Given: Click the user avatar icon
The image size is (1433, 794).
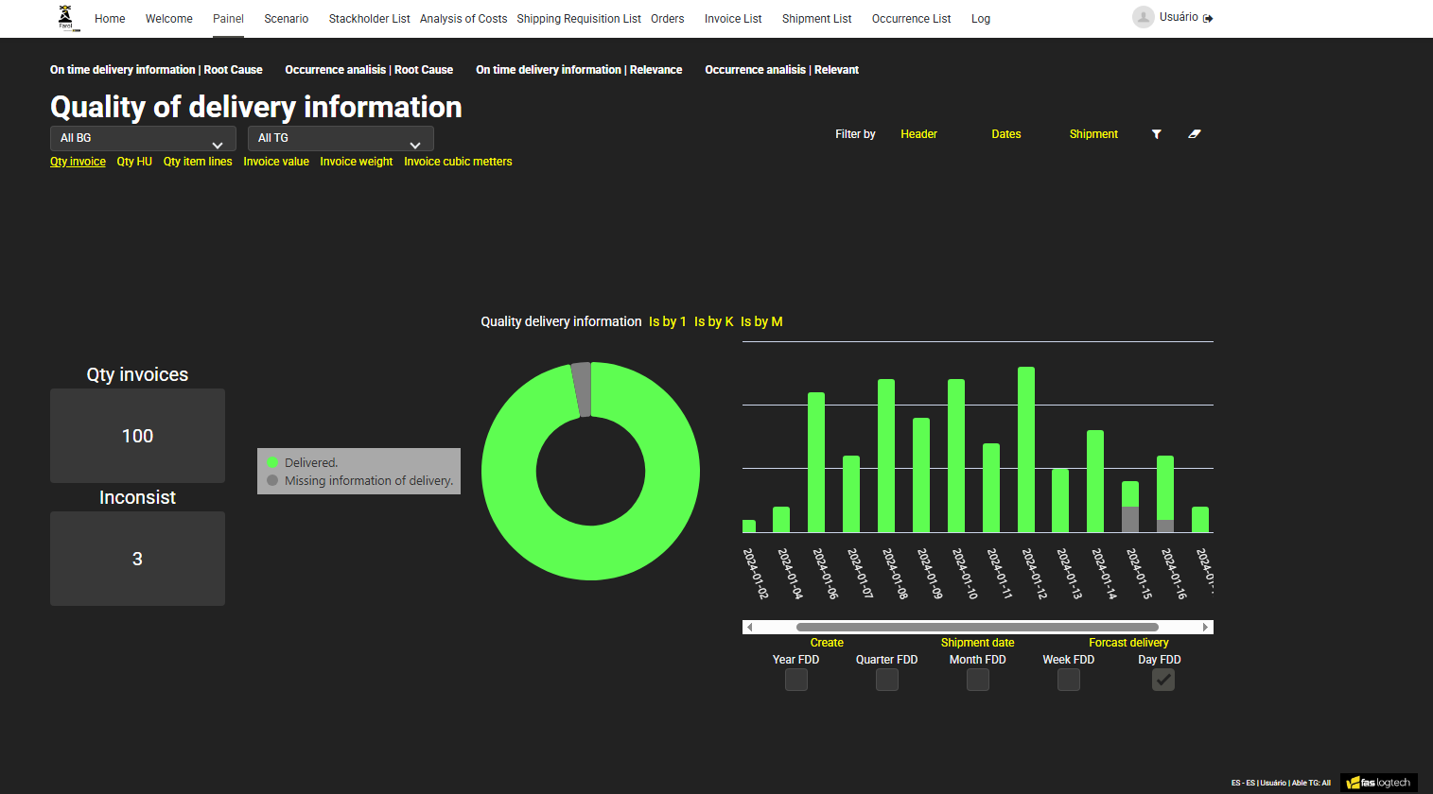Looking at the screenshot, I should [x=1143, y=17].
